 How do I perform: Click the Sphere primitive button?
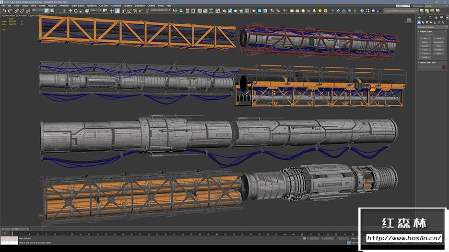click(425, 42)
